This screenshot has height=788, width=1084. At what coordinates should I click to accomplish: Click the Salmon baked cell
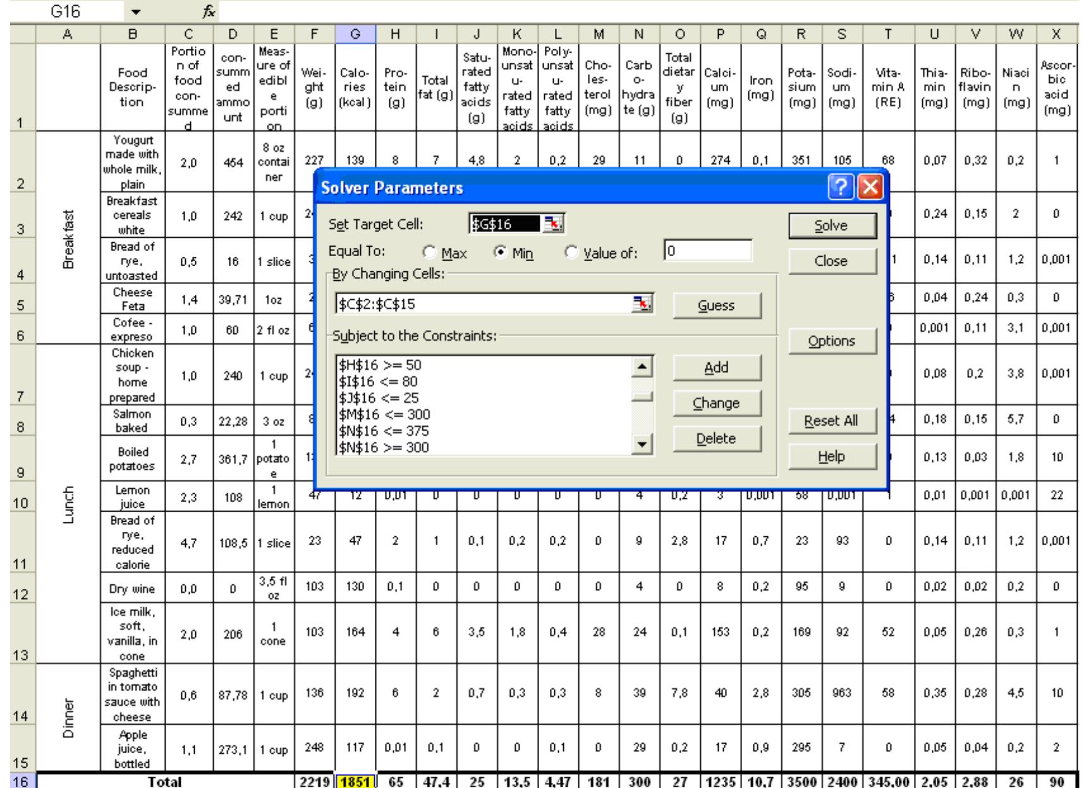[133, 420]
